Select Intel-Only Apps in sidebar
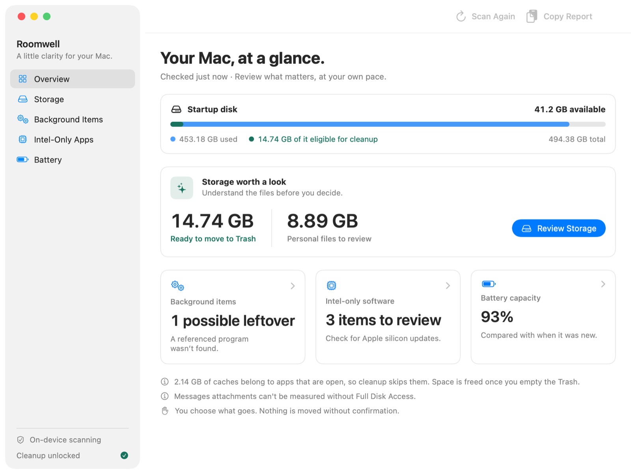The height and width of the screenshot is (474, 631). tap(73, 139)
